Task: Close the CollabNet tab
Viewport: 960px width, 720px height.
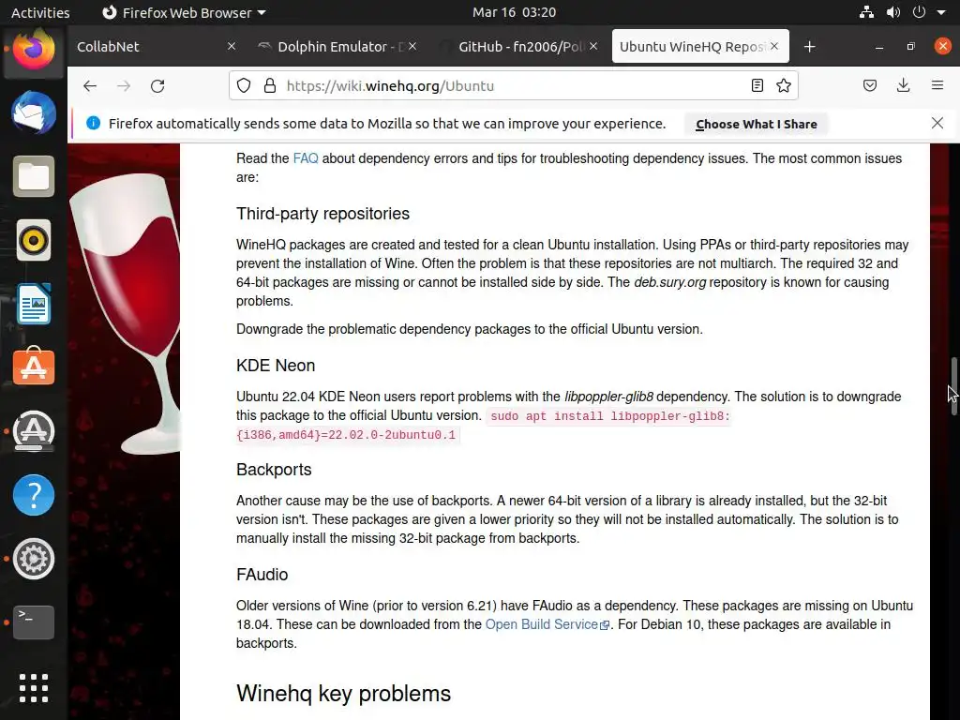Action: tap(232, 47)
